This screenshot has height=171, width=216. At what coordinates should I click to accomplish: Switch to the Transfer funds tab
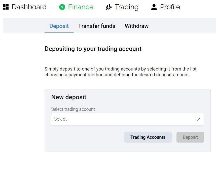click(97, 26)
